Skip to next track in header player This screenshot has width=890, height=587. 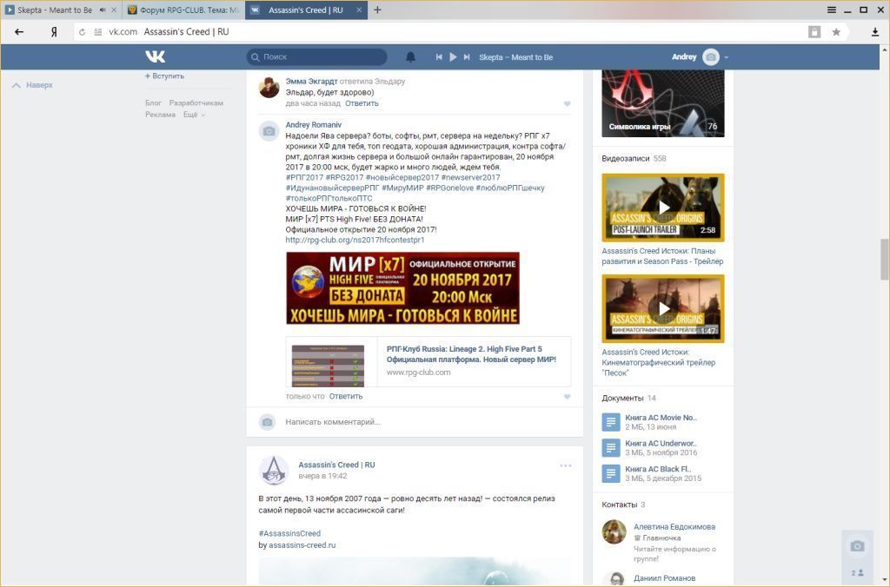point(467,56)
